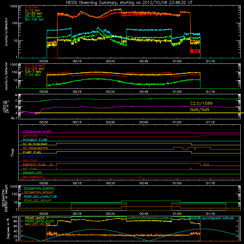Click the red BAD_PACKETS spike marker
The height and width of the screenshot is (244, 244).
click(x=140, y=177)
